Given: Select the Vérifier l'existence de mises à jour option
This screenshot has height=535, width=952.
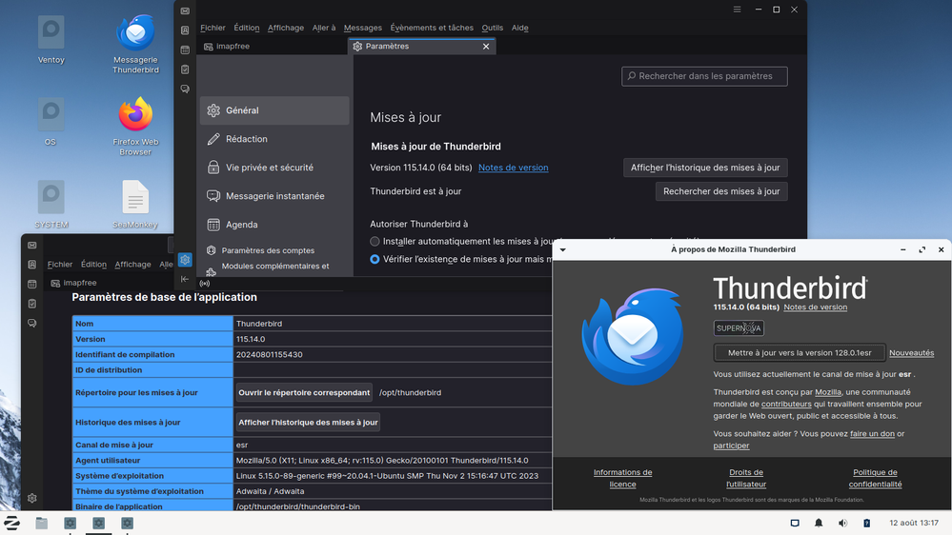Looking at the screenshot, I should point(375,259).
